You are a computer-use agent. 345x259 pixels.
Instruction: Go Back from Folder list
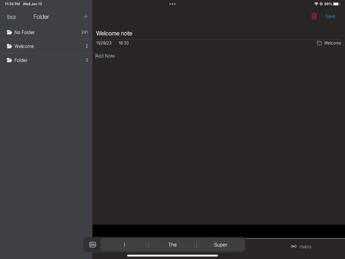(11, 17)
